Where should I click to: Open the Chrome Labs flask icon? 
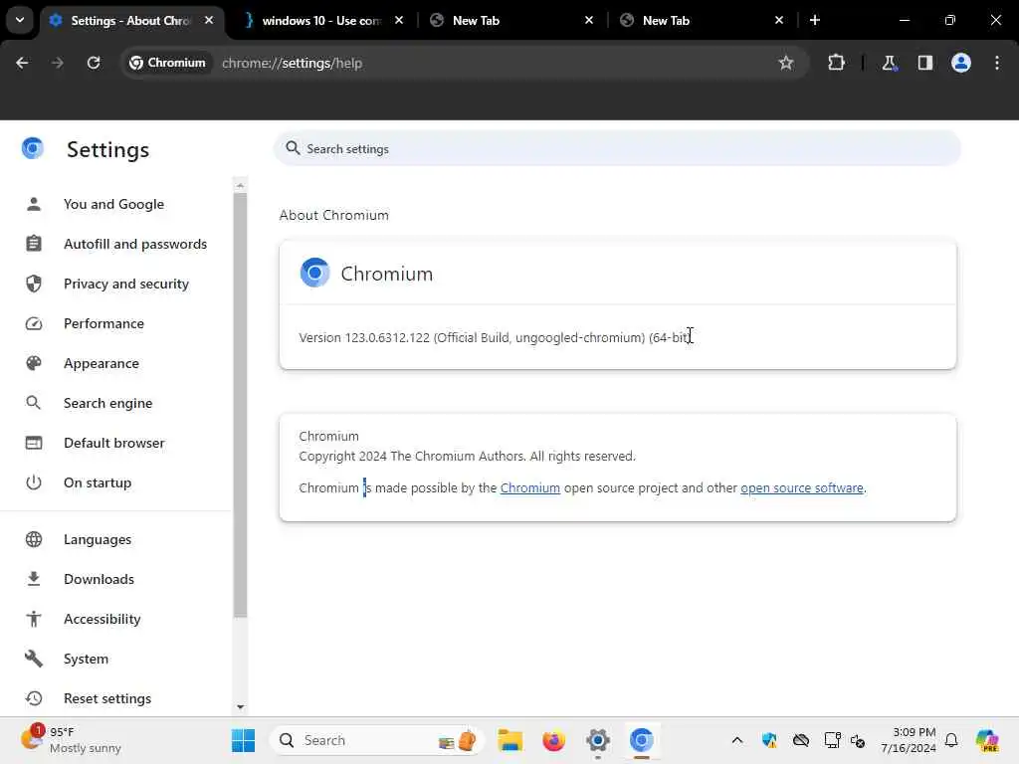(x=889, y=63)
